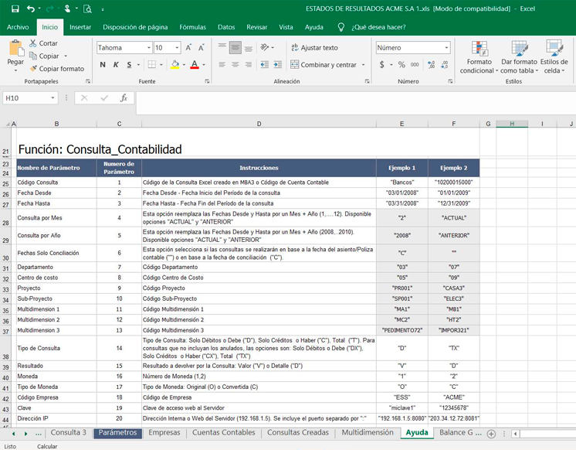The image size is (576, 450).
Task: Select column H header
Action: (512, 124)
